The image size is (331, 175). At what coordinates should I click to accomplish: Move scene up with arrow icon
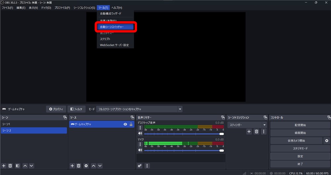[x=25, y=166]
